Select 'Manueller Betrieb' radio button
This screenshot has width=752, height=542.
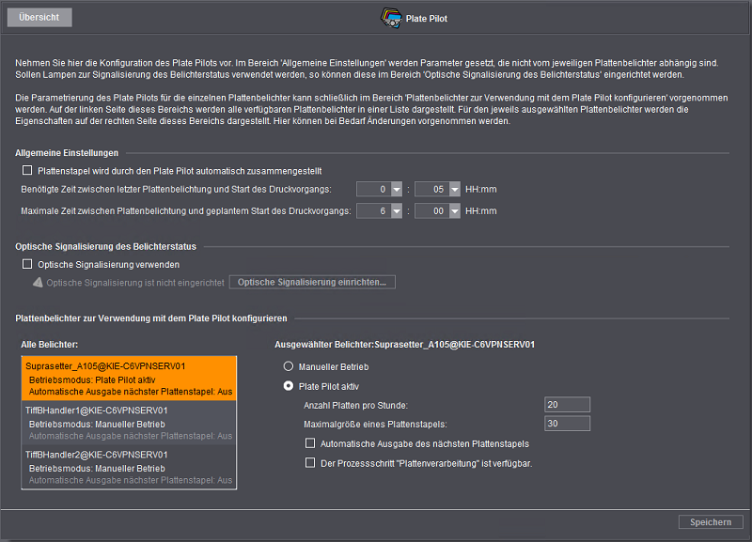pos(289,367)
